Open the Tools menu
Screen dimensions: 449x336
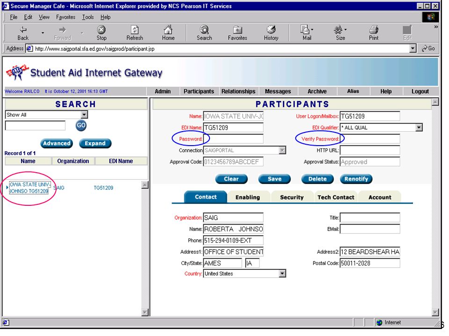88,17
